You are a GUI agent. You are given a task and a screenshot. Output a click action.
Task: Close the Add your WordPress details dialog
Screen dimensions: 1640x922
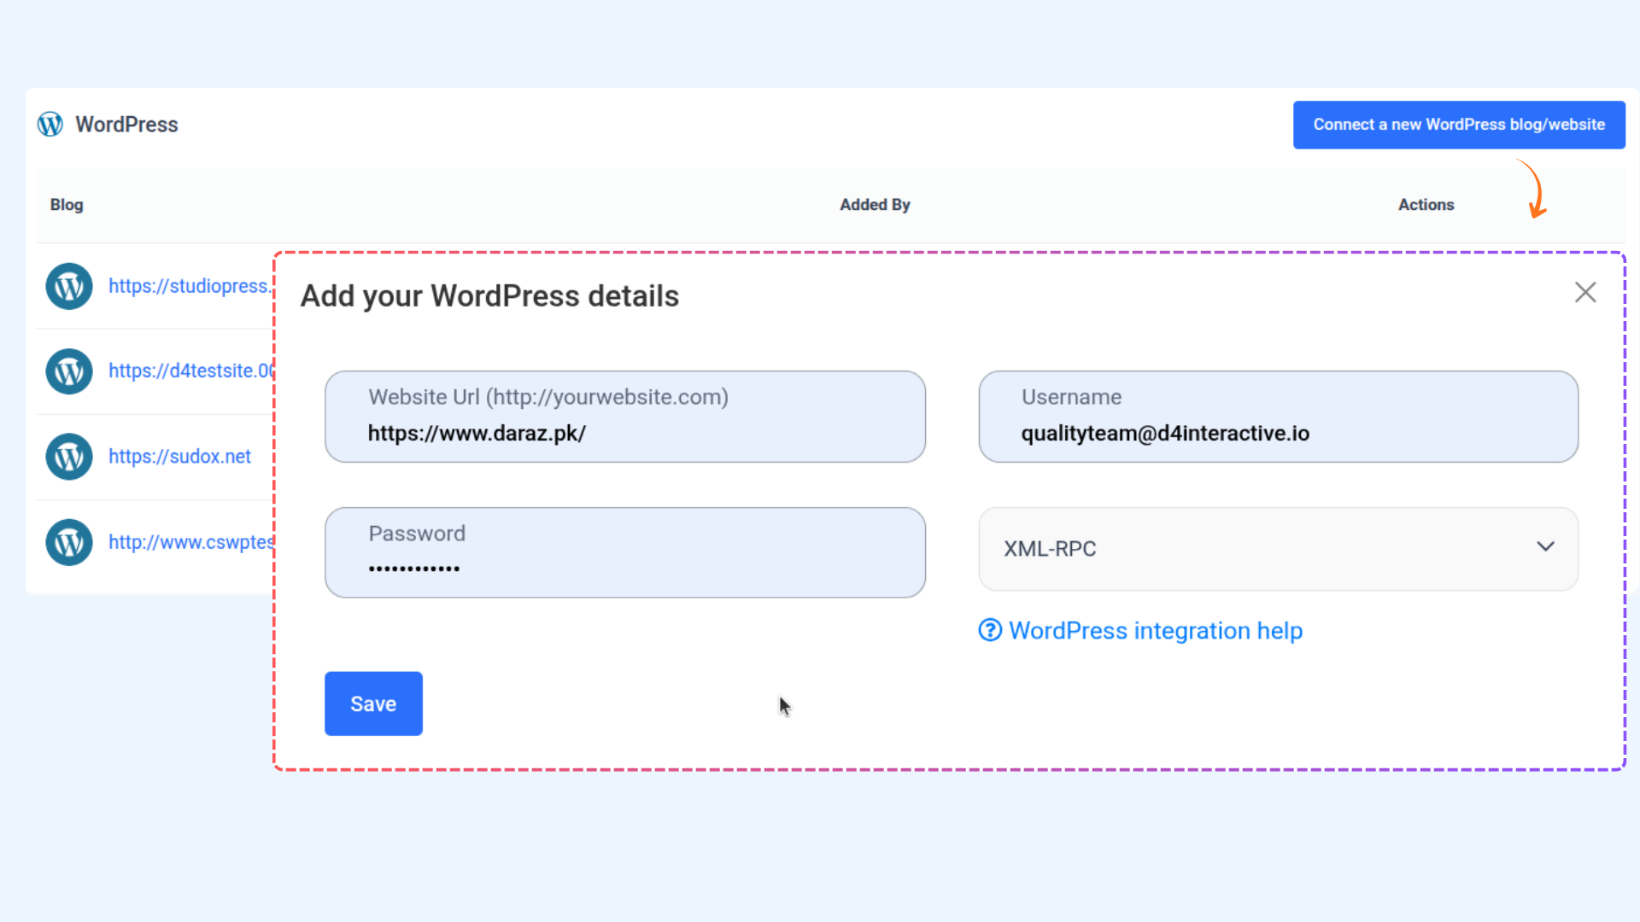(x=1585, y=293)
